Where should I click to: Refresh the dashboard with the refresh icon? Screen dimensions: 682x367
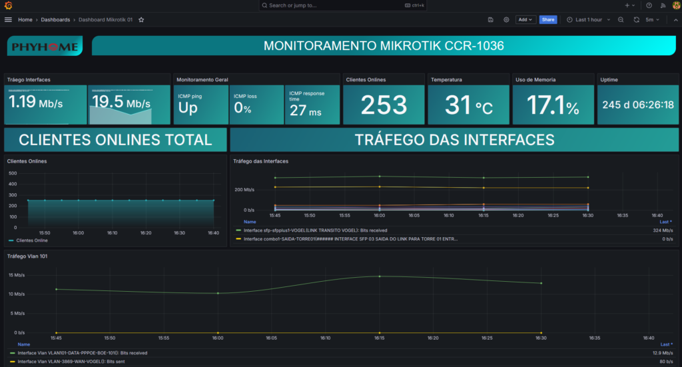637,20
